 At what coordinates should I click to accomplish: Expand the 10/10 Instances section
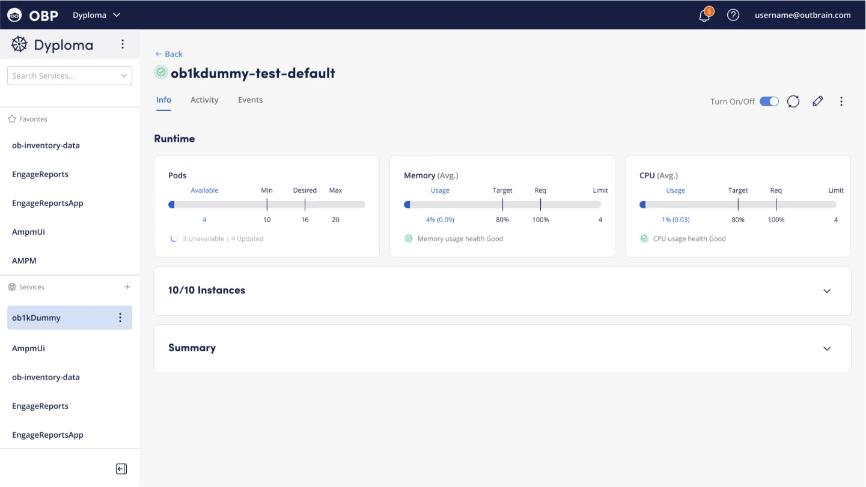coord(826,291)
